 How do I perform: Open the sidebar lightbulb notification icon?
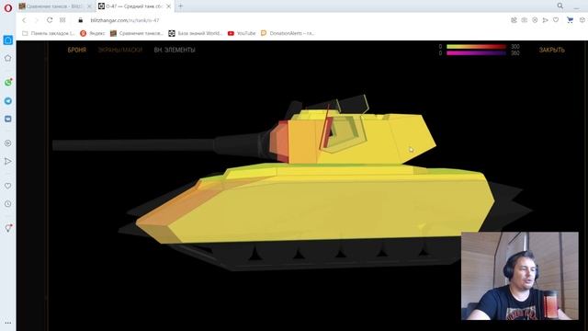(8, 228)
